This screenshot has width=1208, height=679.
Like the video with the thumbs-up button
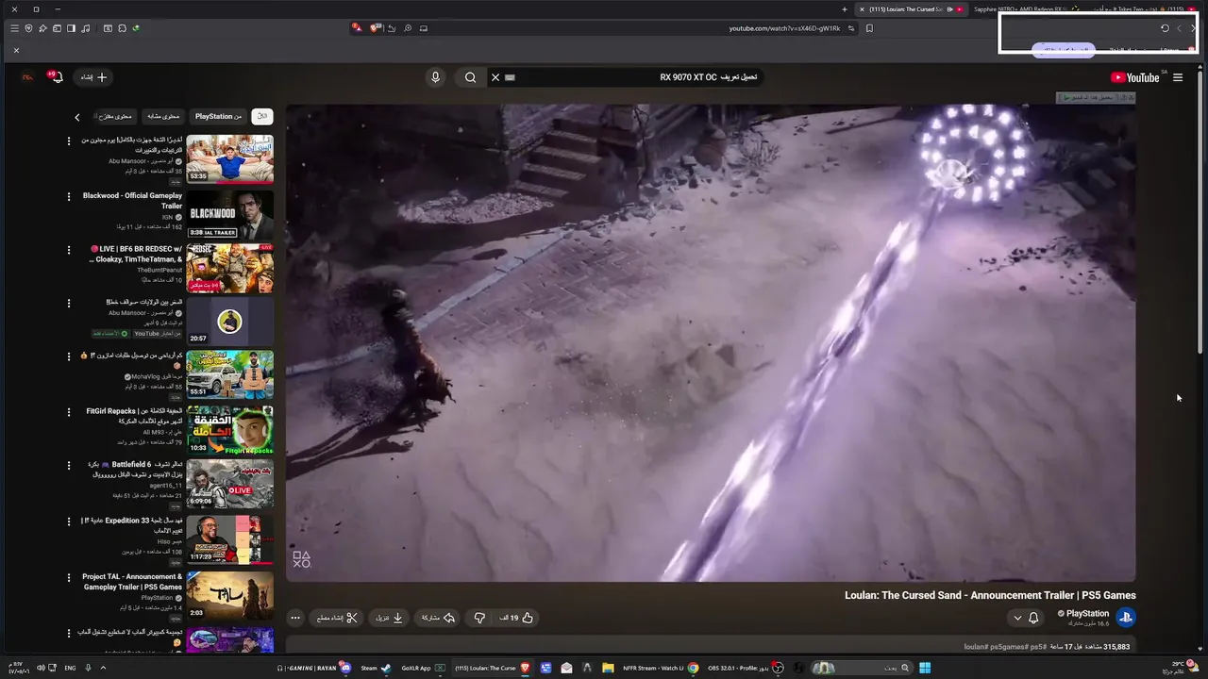[517, 618]
